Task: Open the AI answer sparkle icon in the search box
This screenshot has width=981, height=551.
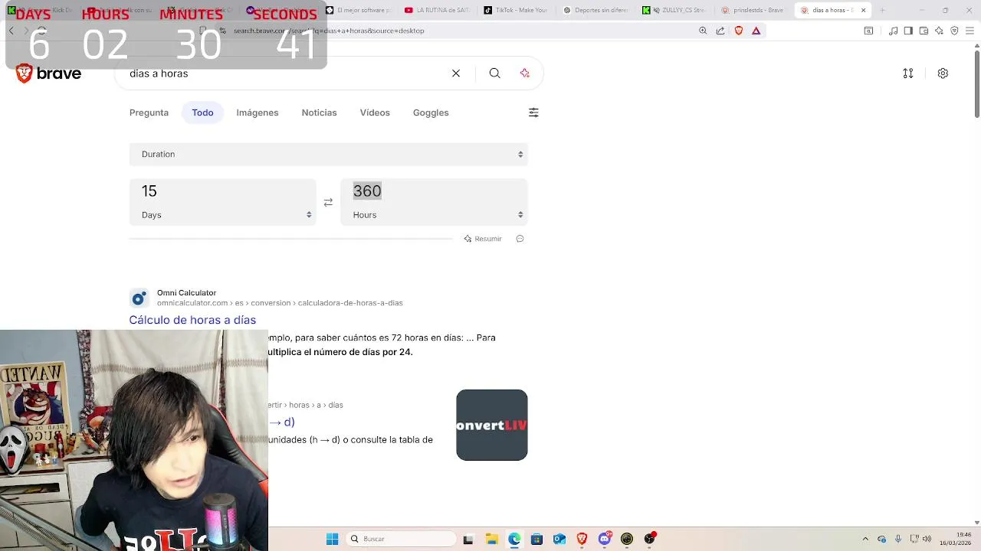Action: click(525, 73)
